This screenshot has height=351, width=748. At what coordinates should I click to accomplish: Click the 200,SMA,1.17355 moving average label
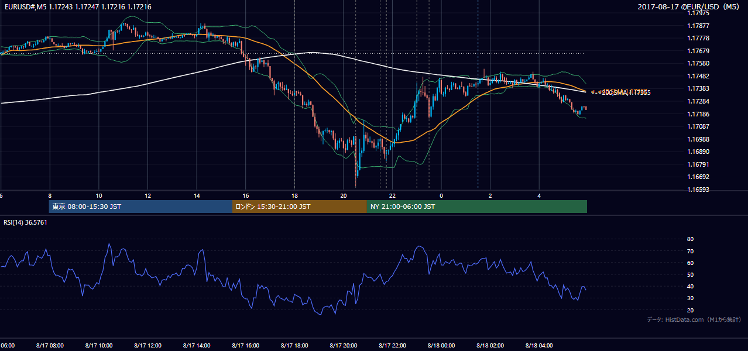[625, 92]
